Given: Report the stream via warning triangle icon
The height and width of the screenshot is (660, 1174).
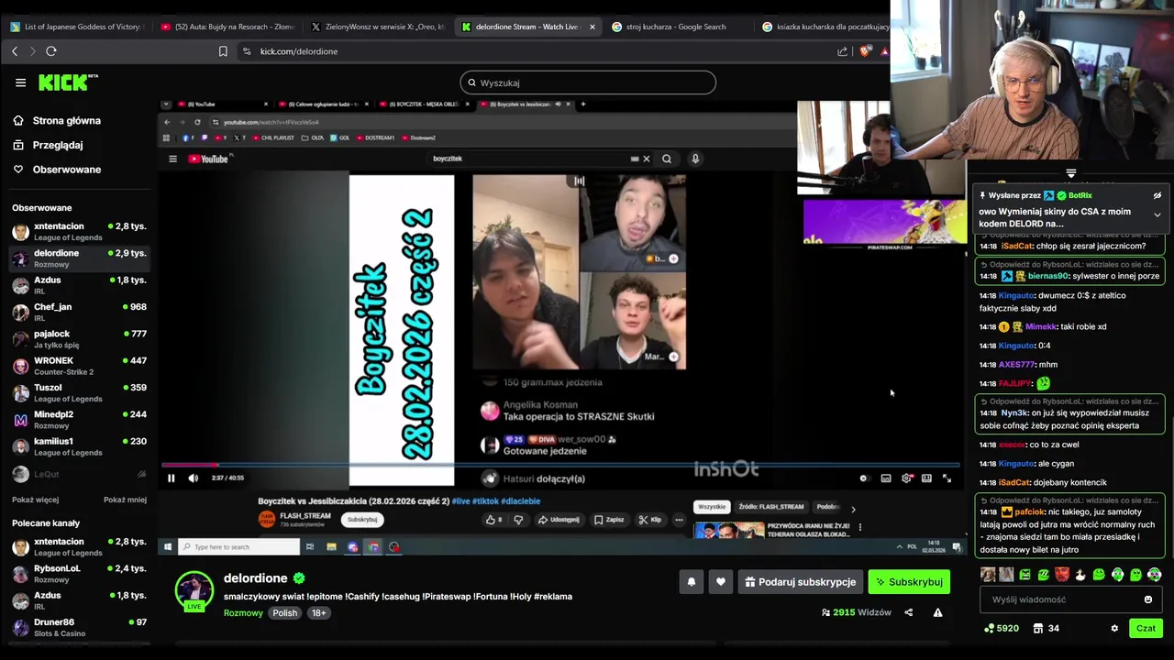Looking at the screenshot, I should pyautogui.click(x=937, y=612).
